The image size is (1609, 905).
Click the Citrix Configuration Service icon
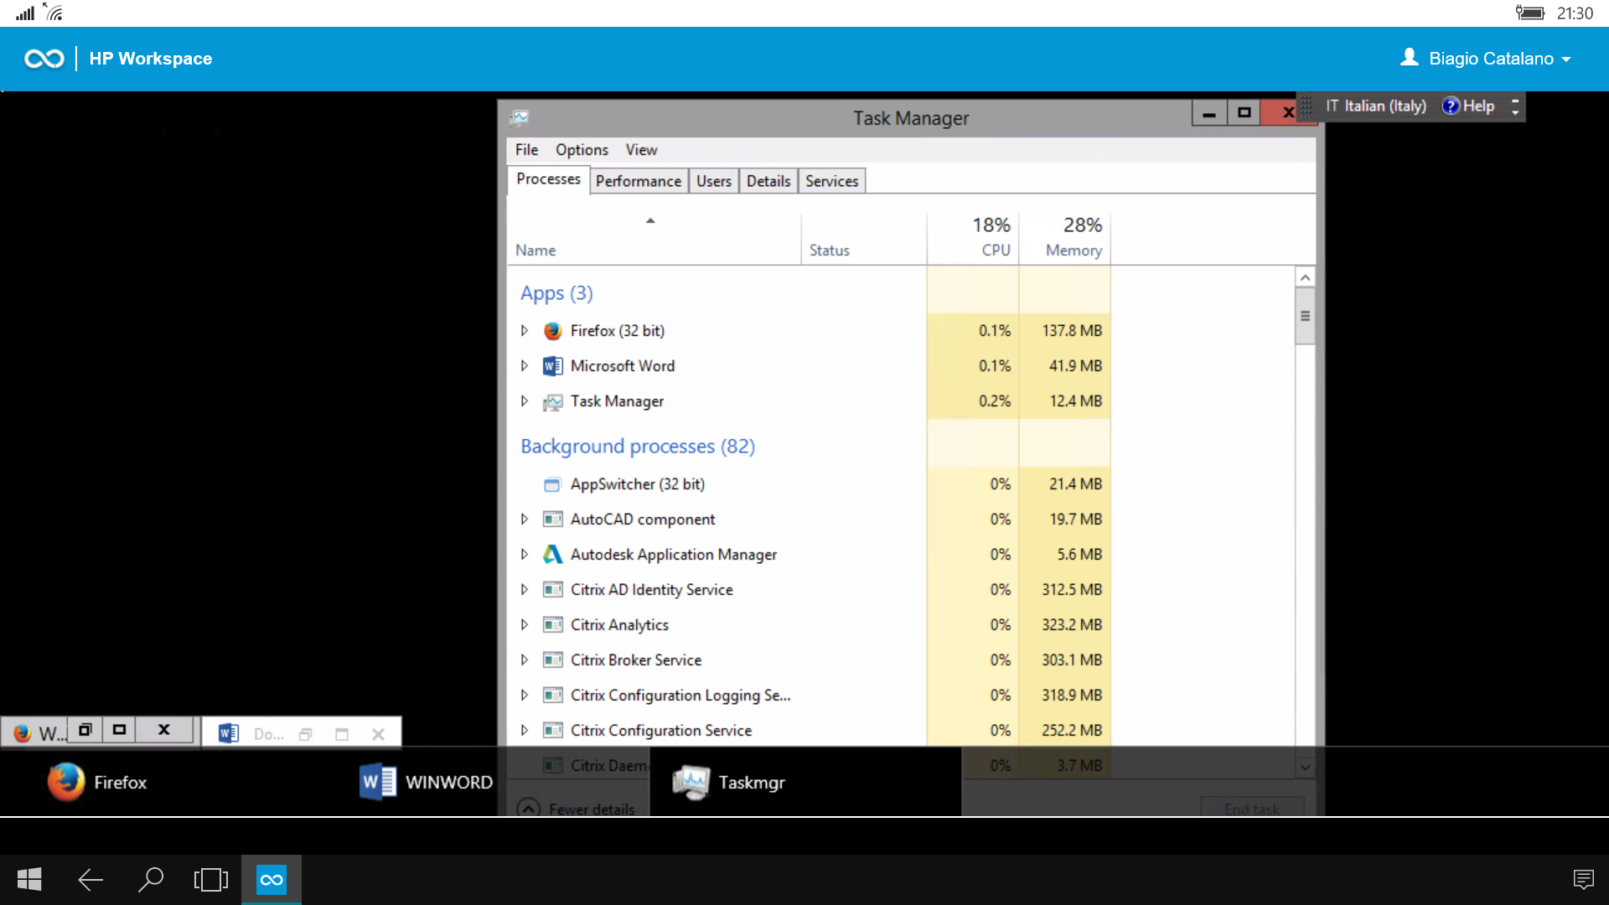tap(552, 731)
